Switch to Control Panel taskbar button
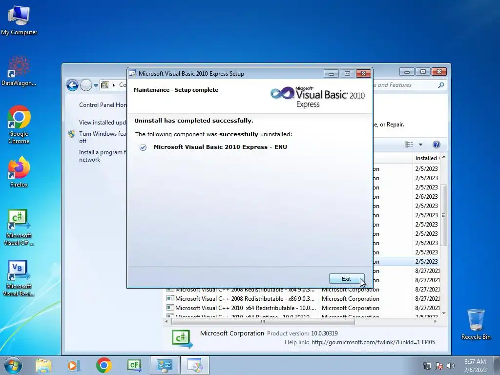This screenshot has height=375, width=500. (165, 365)
